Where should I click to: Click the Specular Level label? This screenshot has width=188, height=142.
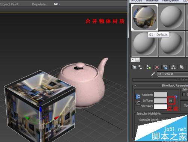(x=149, y=120)
